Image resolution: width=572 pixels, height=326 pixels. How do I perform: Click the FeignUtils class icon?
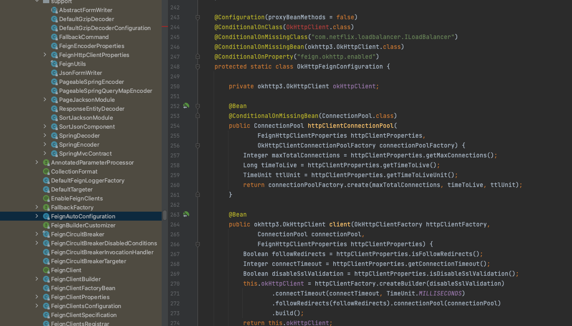coord(54,64)
